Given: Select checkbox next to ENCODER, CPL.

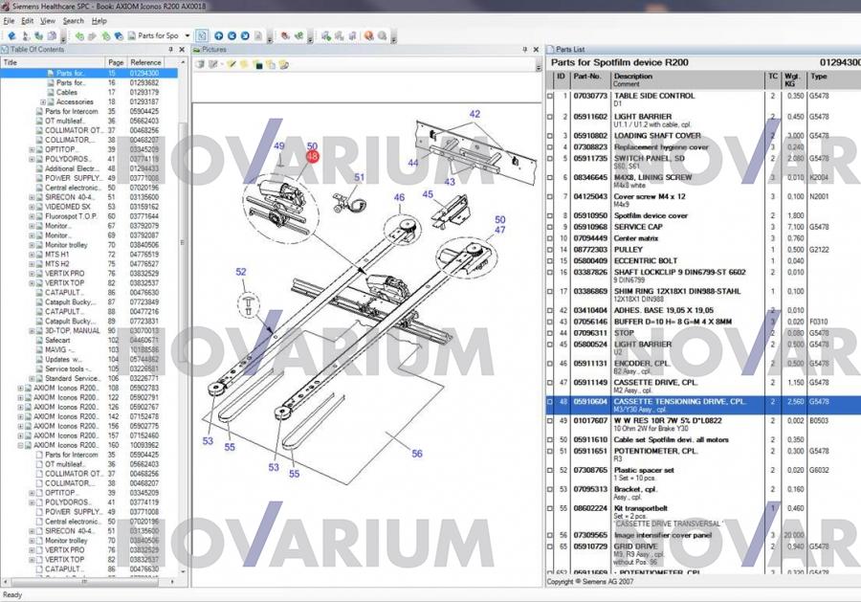Looking at the screenshot, I should coord(550,365).
